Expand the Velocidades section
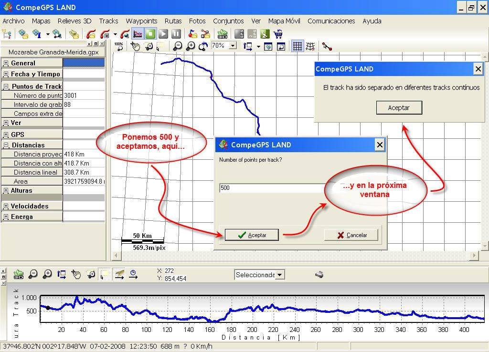489x352 pixels. (6, 206)
